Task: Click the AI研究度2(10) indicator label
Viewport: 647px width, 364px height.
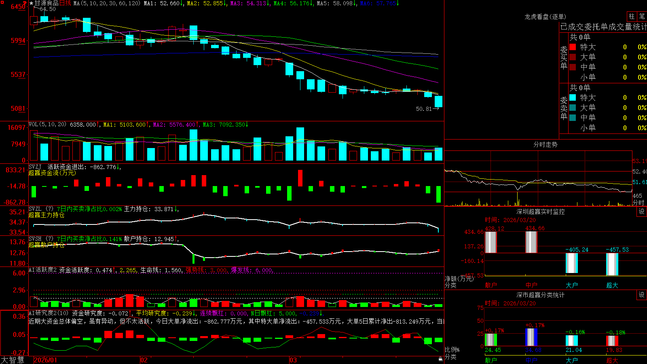Action: coord(49,313)
